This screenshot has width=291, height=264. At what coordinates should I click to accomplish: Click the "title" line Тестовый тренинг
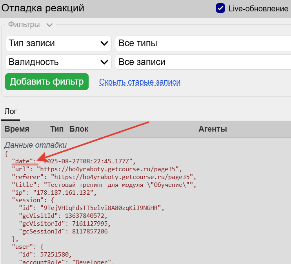(x=104, y=184)
